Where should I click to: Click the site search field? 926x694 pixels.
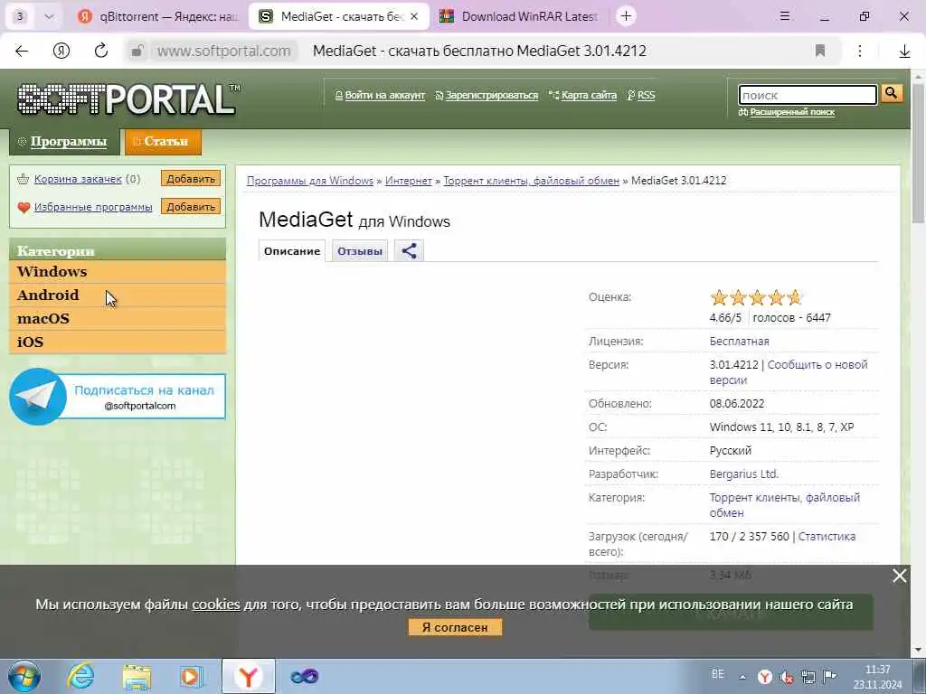[x=808, y=95]
